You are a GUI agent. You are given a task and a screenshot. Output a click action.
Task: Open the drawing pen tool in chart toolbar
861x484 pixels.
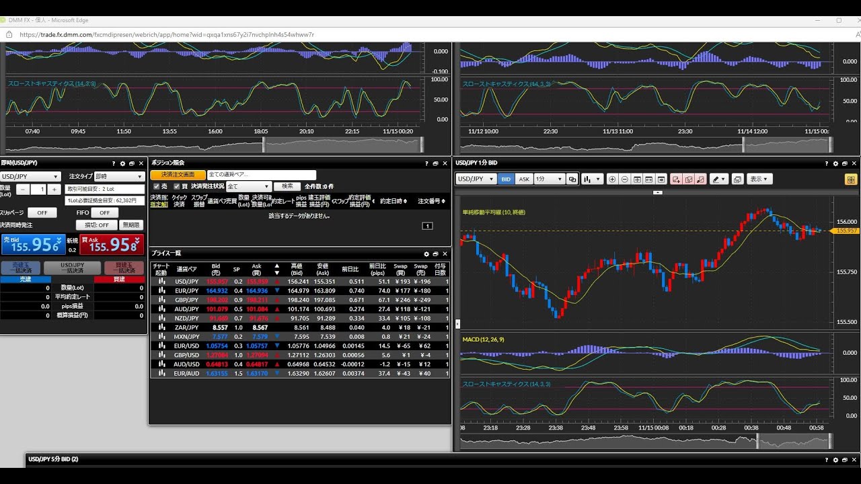pos(717,179)
